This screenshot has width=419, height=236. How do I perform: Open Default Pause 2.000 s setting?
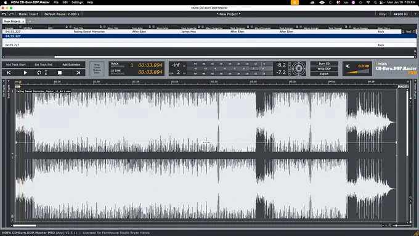click(62, 14)
